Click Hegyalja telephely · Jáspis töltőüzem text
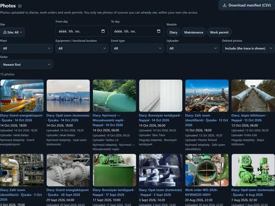Viewport: 275px width, 206px height. [x=247, y=142]
